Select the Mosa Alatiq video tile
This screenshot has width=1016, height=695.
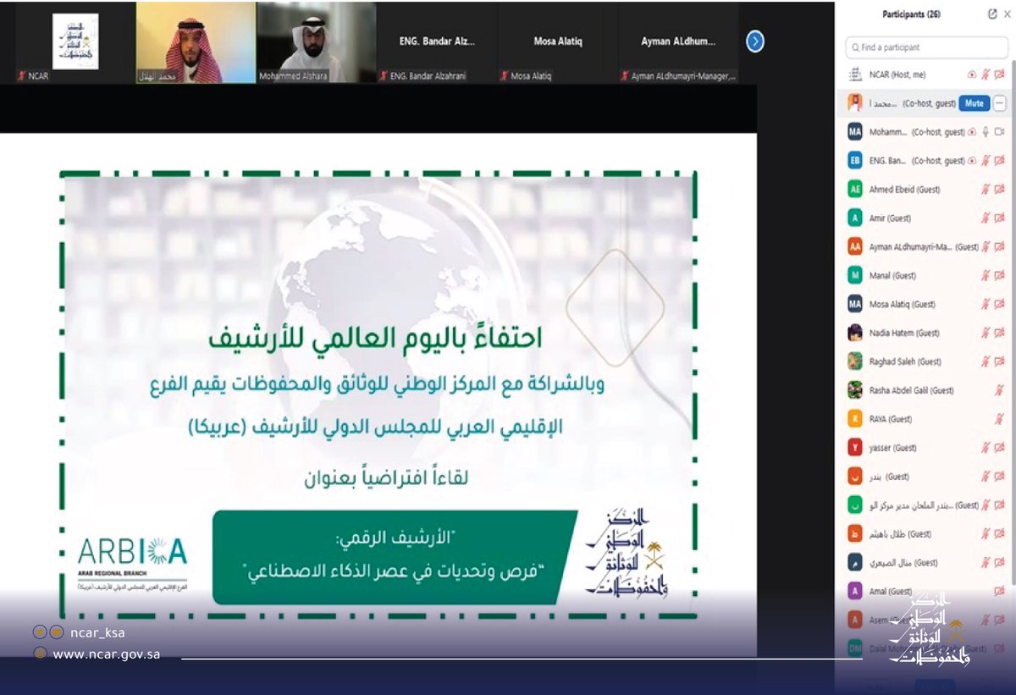point(558,42)
